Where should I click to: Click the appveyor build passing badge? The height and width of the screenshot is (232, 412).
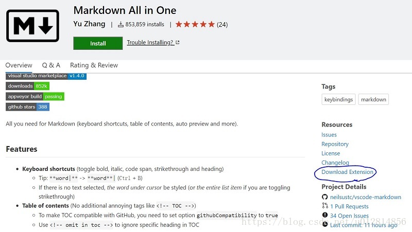tap(35, 96)
